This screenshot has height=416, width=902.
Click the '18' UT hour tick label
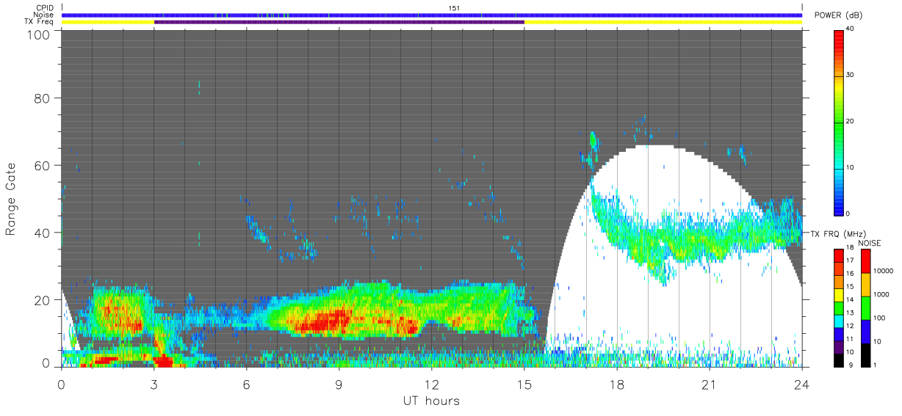(616, 384)
